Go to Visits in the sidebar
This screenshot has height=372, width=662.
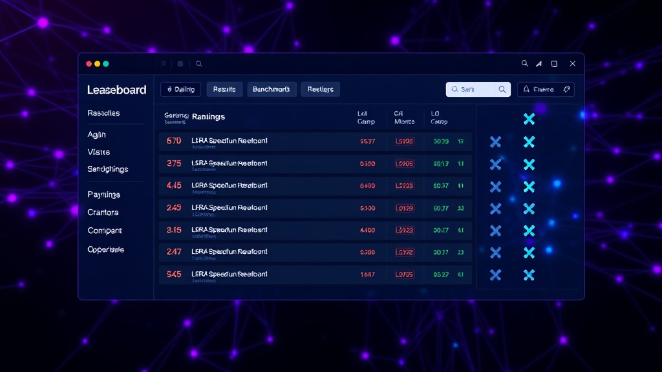[x=98, y=152]
